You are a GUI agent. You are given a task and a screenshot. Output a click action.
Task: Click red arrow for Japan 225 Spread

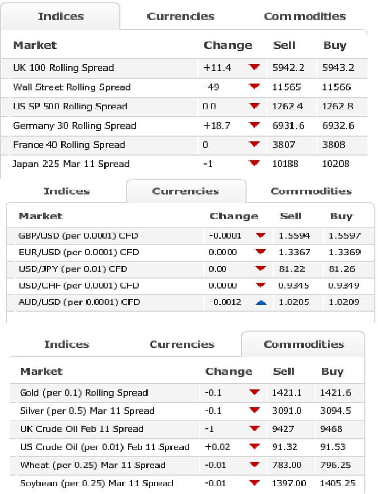tap(255, 164)
